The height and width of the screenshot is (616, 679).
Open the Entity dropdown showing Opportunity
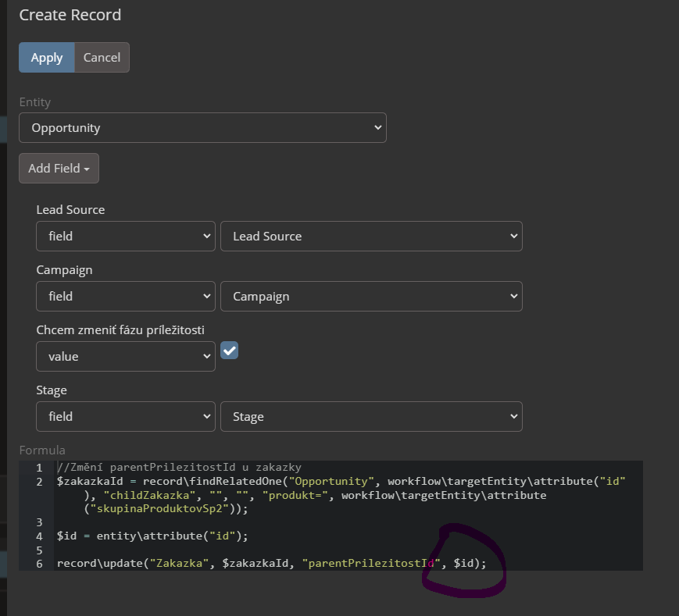coord(202,128)
